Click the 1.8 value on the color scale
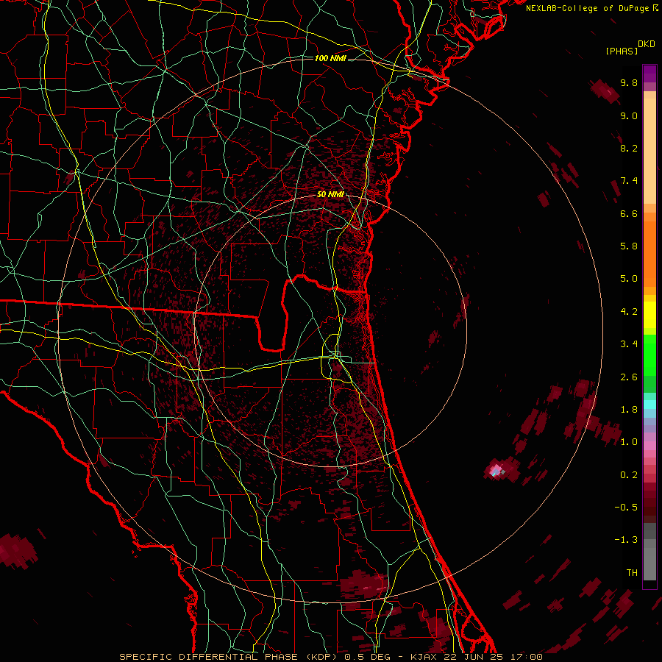Screen dimensions: 662x662 point(629,410)
